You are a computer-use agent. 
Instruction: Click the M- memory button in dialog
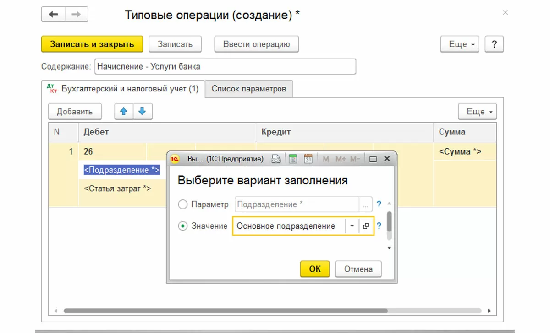coord(355,159)
